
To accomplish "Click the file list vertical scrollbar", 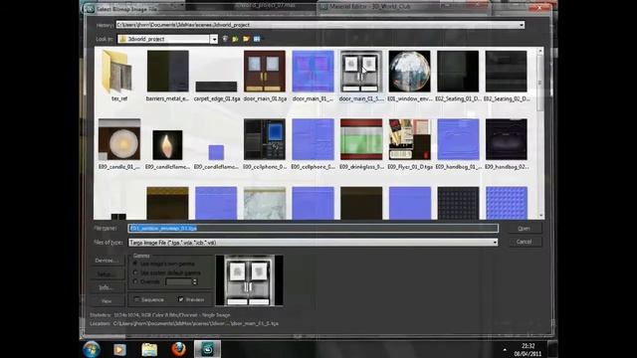I will pos(539,134).
